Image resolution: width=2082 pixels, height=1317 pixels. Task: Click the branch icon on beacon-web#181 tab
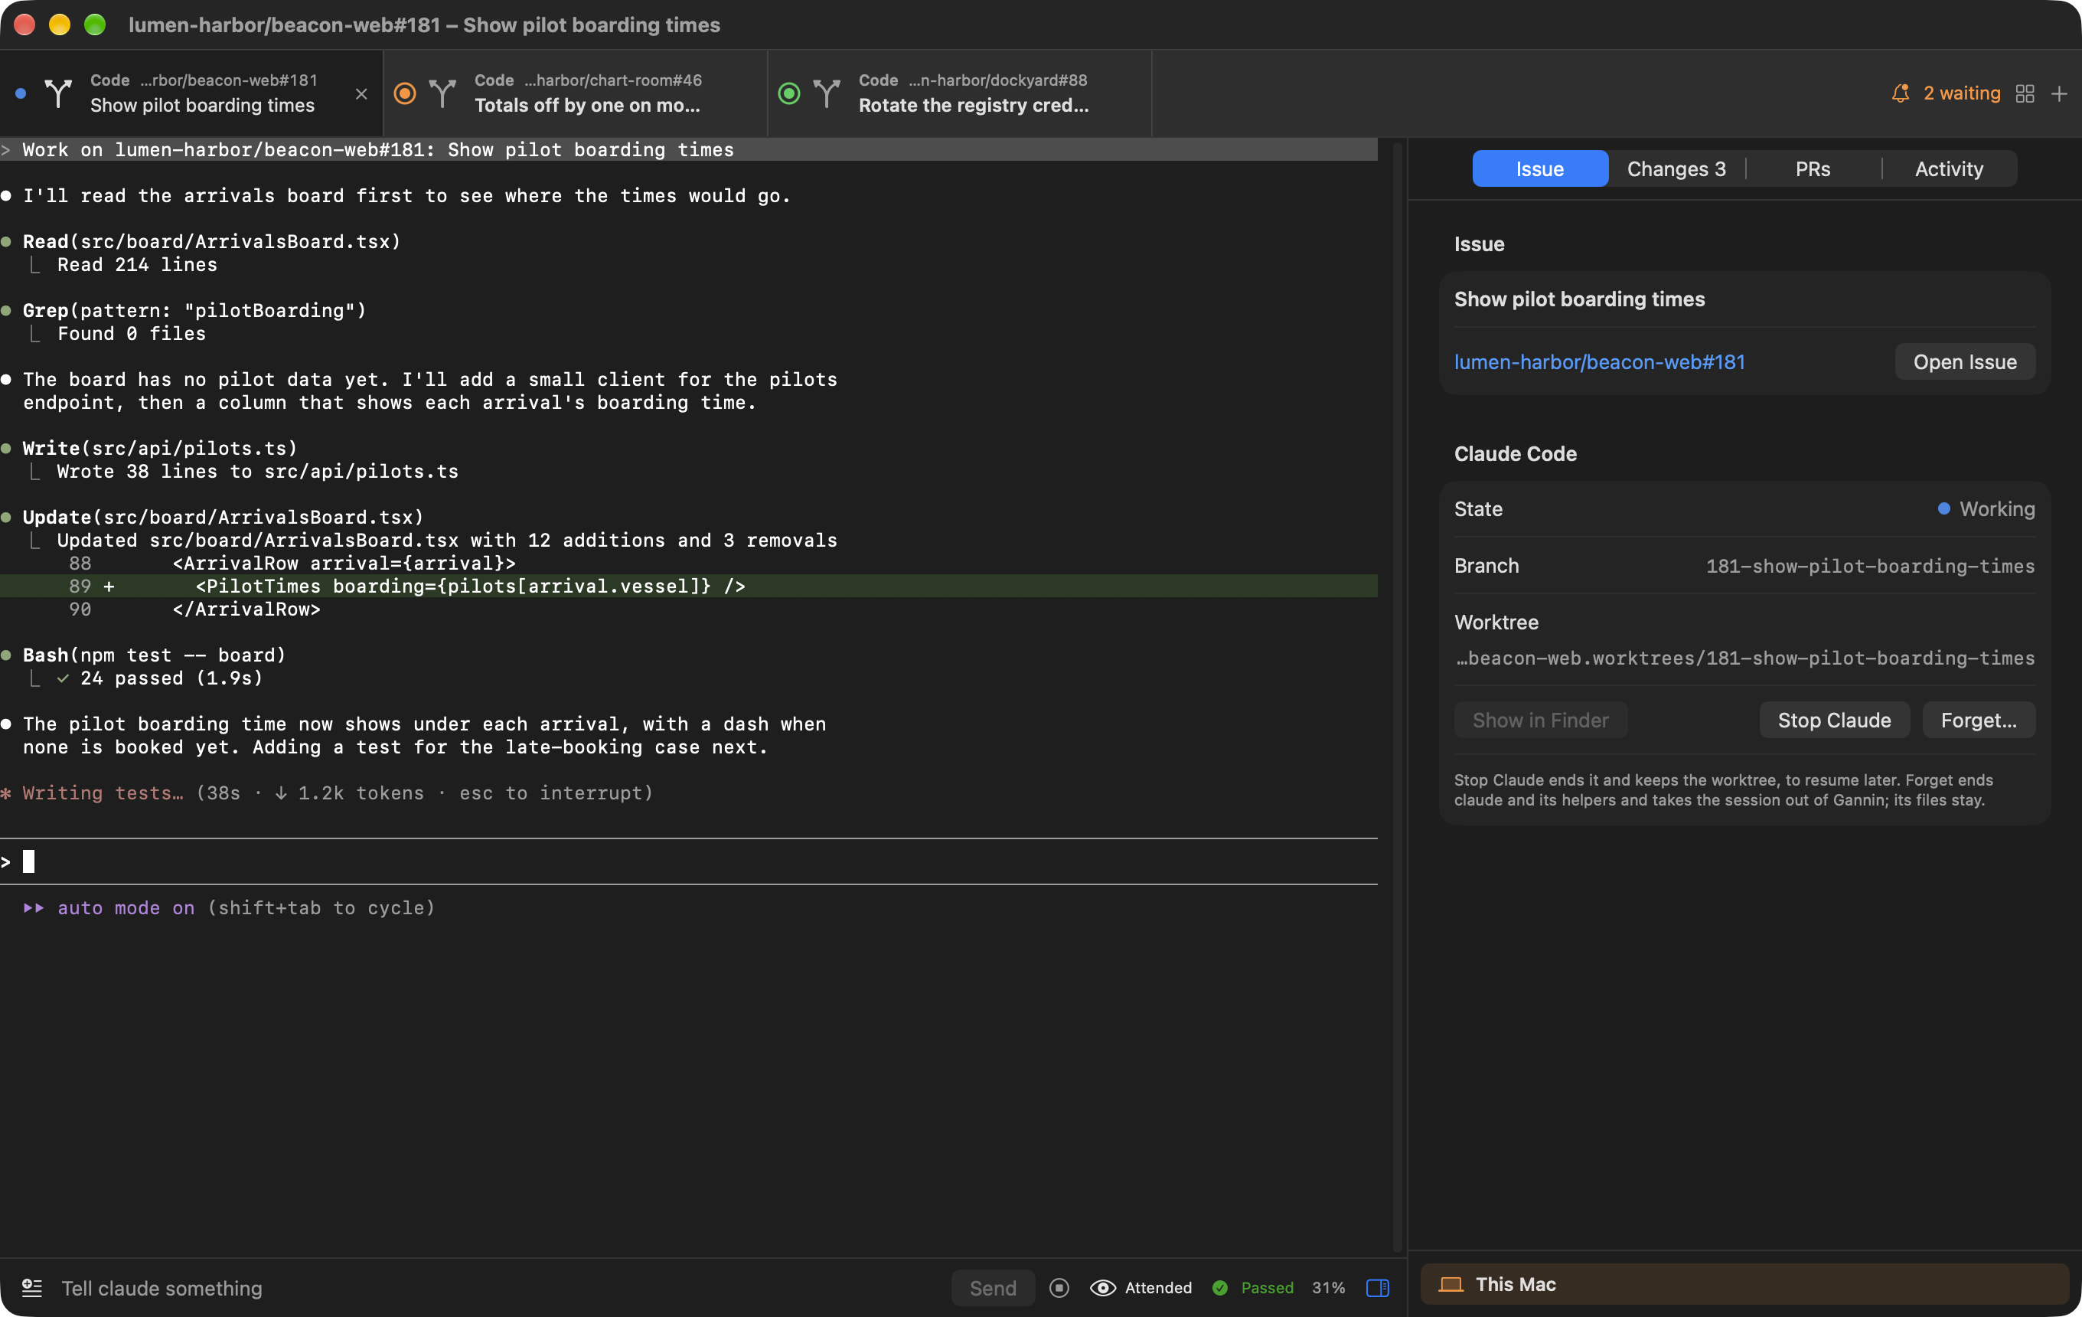click(x=58, y=93)
